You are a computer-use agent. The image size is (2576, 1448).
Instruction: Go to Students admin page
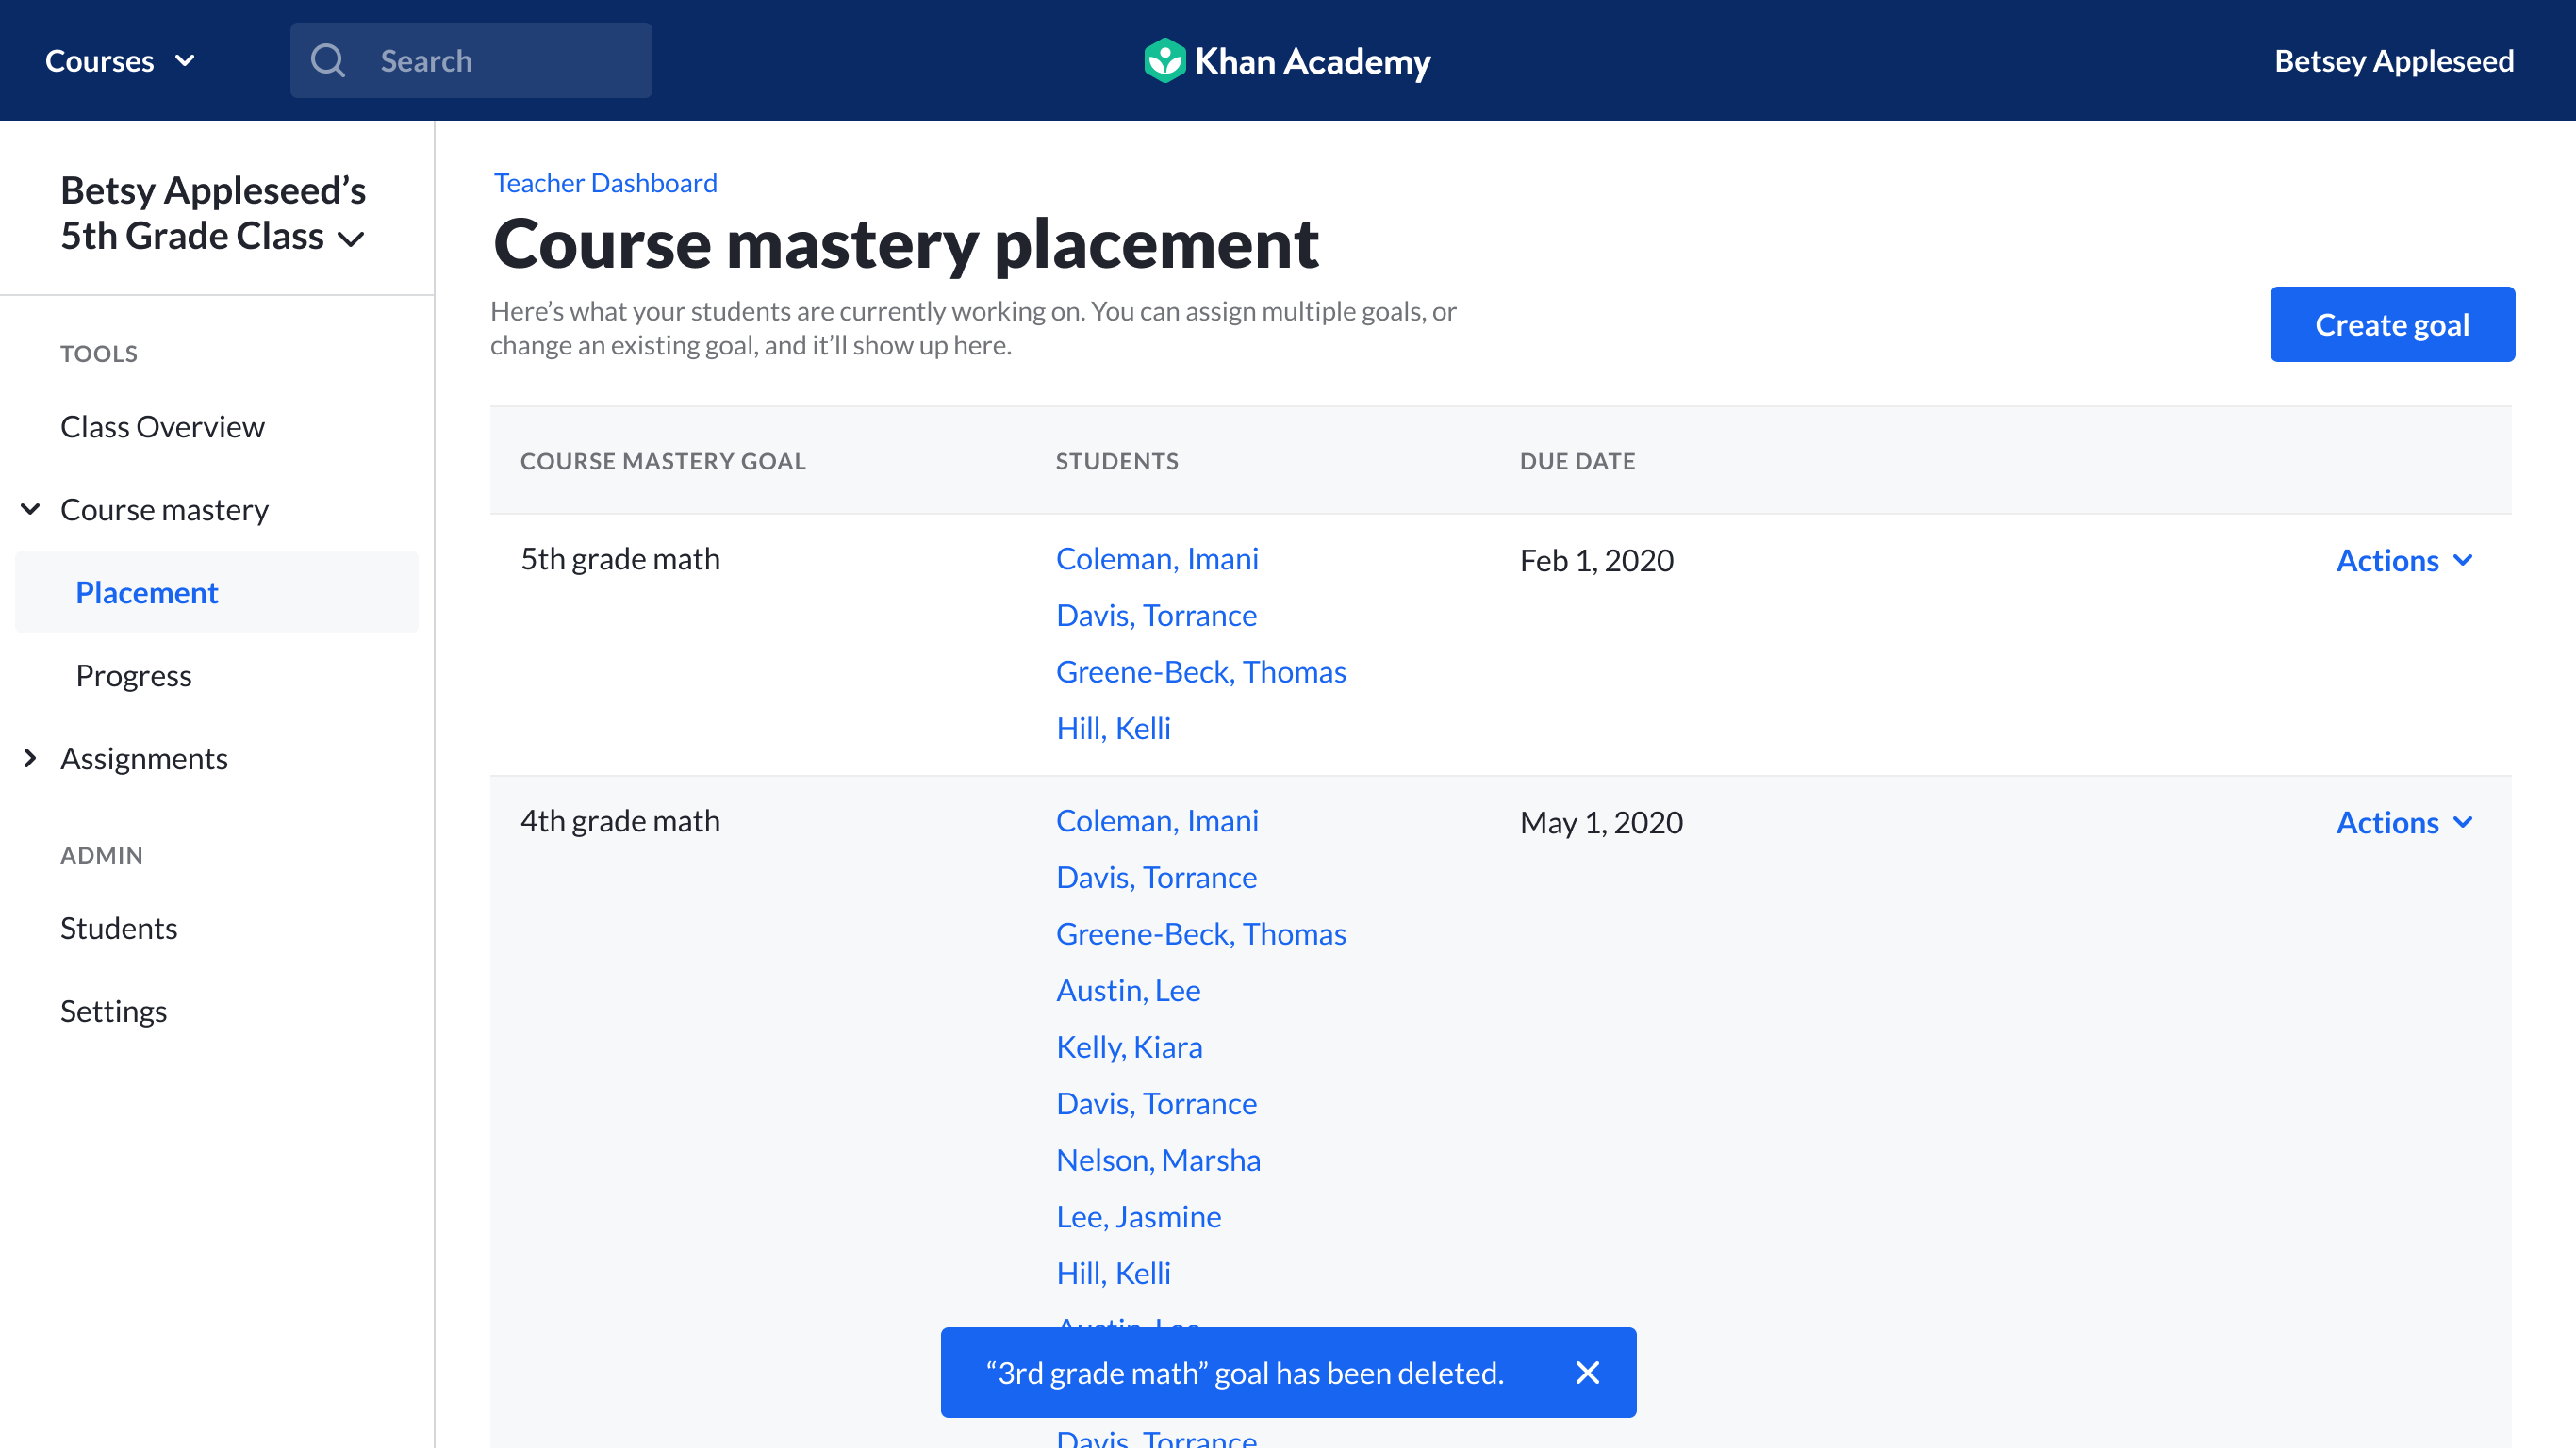point(118,928)
